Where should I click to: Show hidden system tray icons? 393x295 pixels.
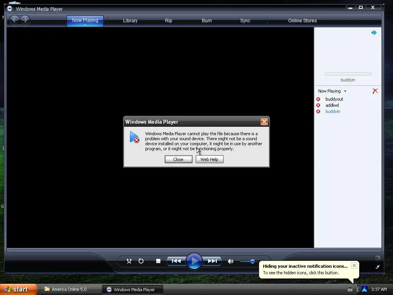[x=357, y=290]
